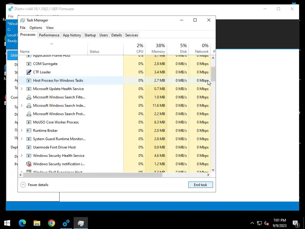Open the Windows Start menu
305x229 pixels.
pyautogui.click(x=7, y=223)
